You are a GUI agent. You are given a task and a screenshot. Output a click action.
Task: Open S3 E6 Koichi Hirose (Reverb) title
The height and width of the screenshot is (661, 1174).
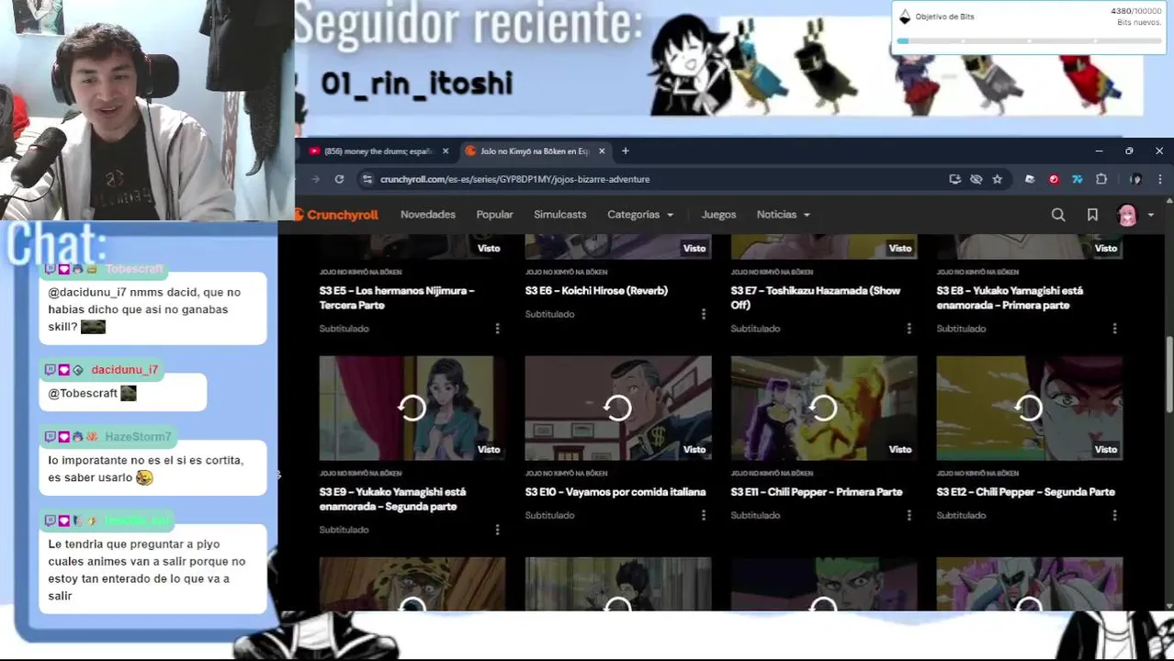596,290
